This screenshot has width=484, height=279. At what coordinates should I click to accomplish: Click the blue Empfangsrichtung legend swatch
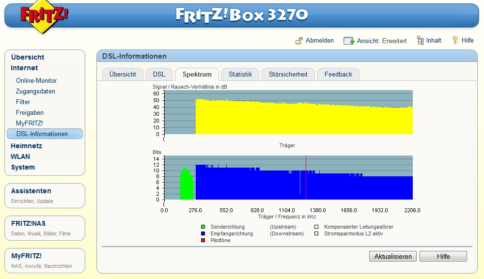[203, 233]
